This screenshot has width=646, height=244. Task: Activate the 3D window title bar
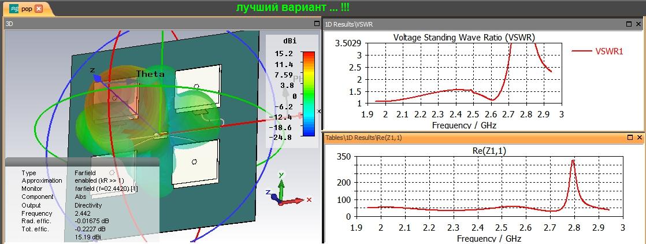pyautogui.click(x=162, y=24)
